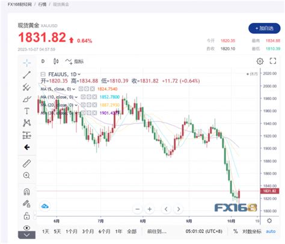Screen dimensions: 285x244
Task: Zoom out the chart with minus button
Action: [x=138, y=209]
